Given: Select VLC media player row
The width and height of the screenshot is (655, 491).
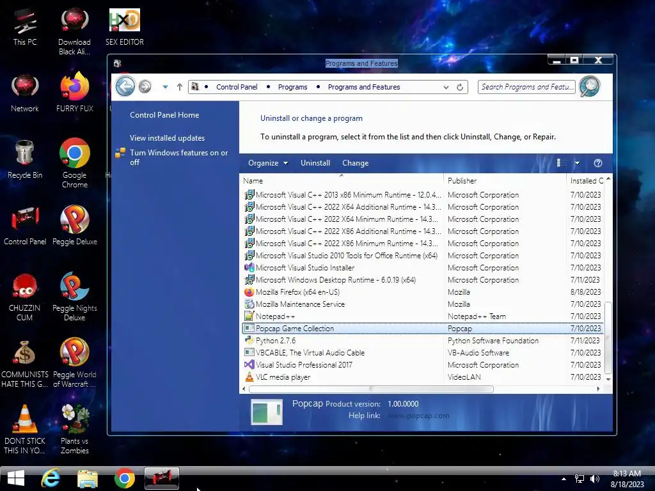Looking at the screenshot, I should tap(423, 377).
